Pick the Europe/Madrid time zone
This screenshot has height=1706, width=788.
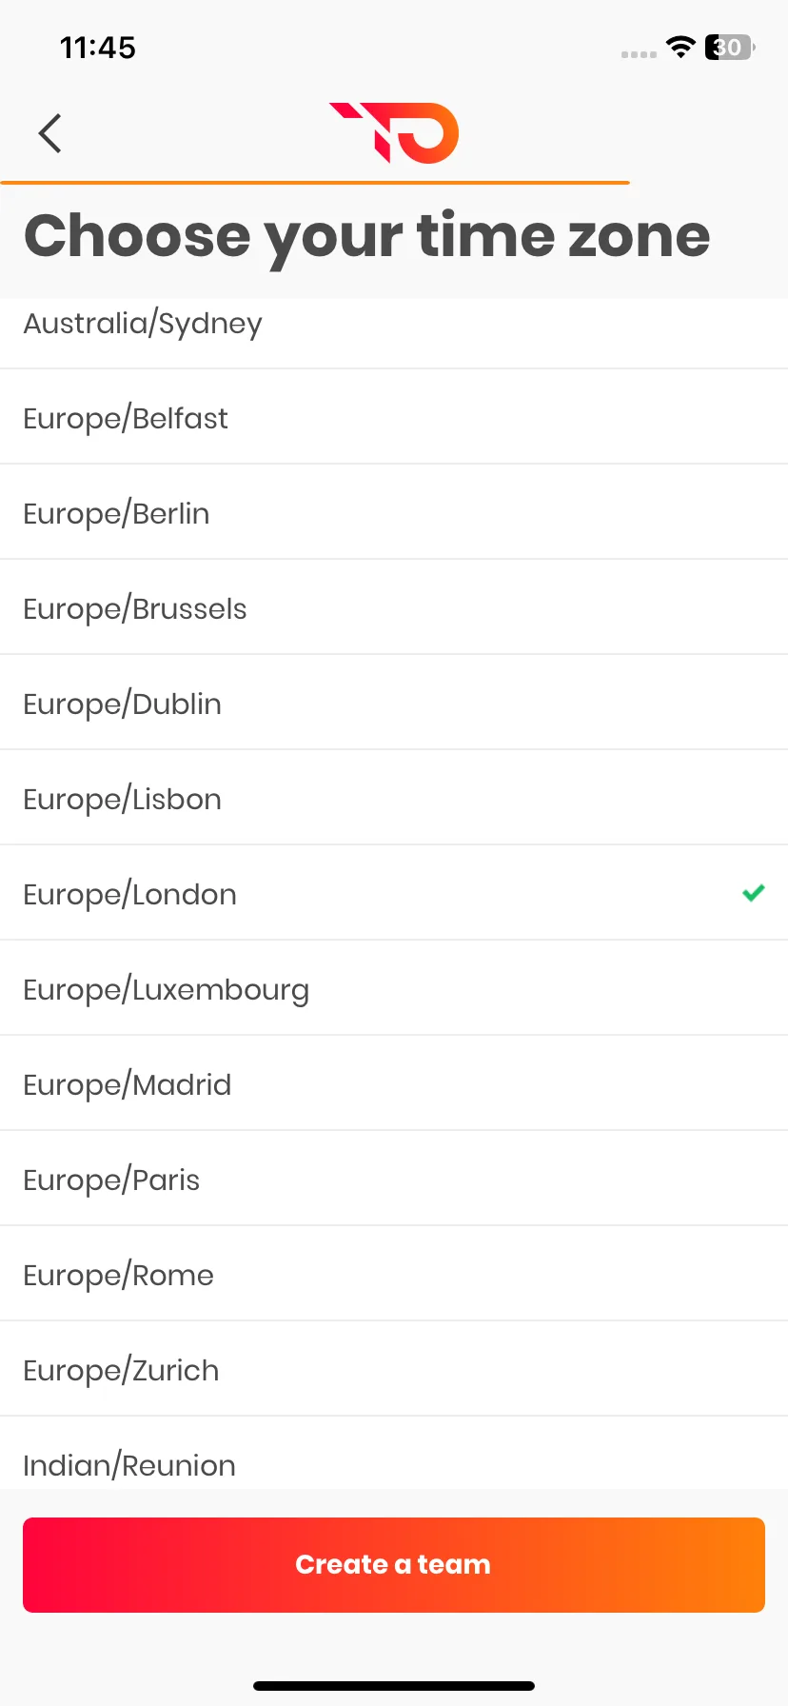click(394, 1083)
